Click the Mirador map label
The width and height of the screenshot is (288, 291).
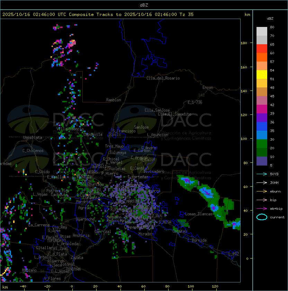(146, 234)
